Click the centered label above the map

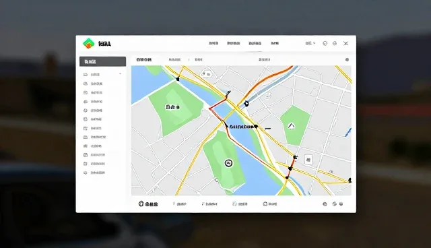tap(265, 60)
